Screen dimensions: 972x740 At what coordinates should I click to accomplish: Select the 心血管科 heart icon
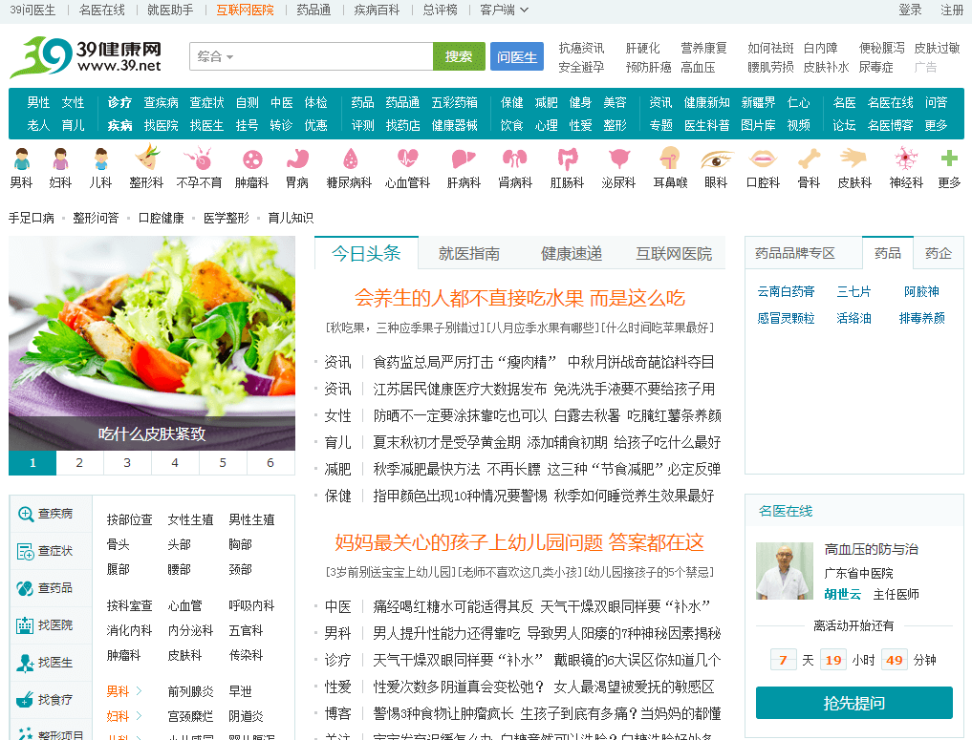[408, 159]
